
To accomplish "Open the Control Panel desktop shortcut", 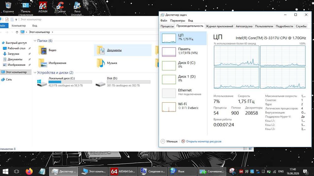I will 26,9.
